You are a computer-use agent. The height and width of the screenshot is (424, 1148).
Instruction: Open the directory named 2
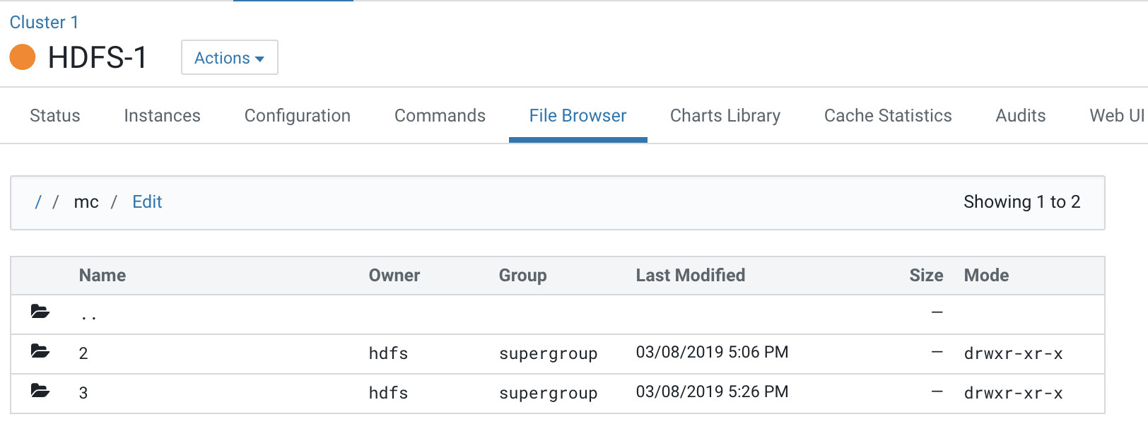click(83, 353)
